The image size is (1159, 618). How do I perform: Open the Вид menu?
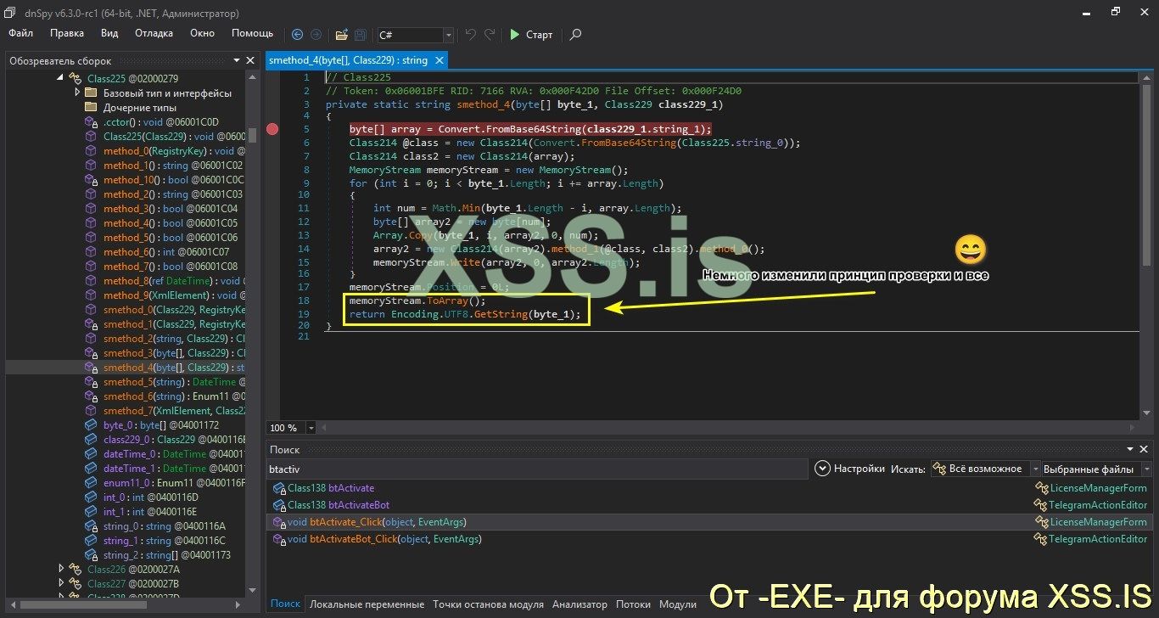pyautogui.click(x=109, y=33)
